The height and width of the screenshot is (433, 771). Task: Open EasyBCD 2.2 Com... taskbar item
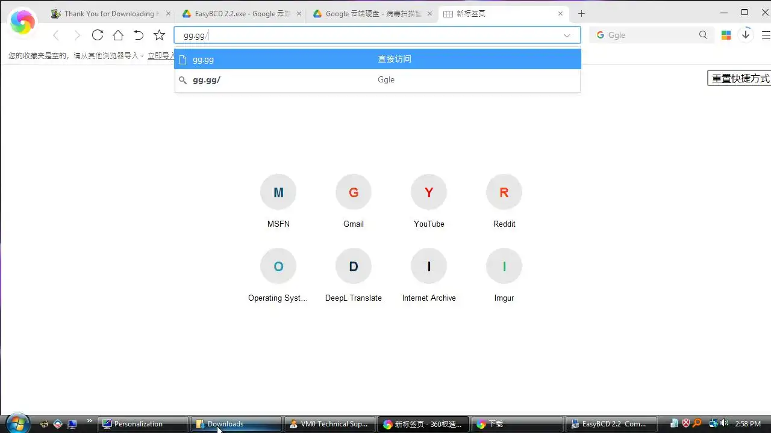point(611,424)
